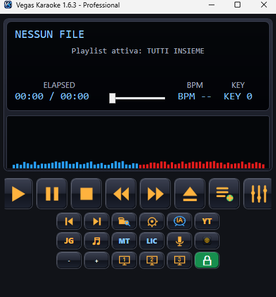The width and height of the screenshot is (276, 297).
Task: Click the 'KEY 0' value
Action: click(x=238, y=97)
